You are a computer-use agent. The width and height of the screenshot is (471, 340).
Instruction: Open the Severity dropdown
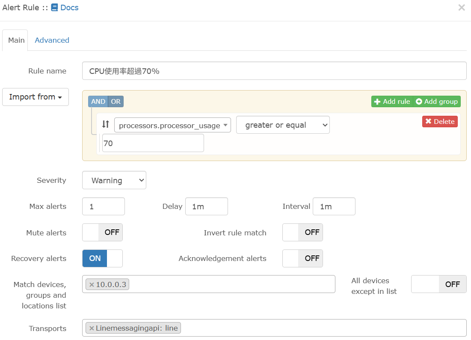pos(114,180)
